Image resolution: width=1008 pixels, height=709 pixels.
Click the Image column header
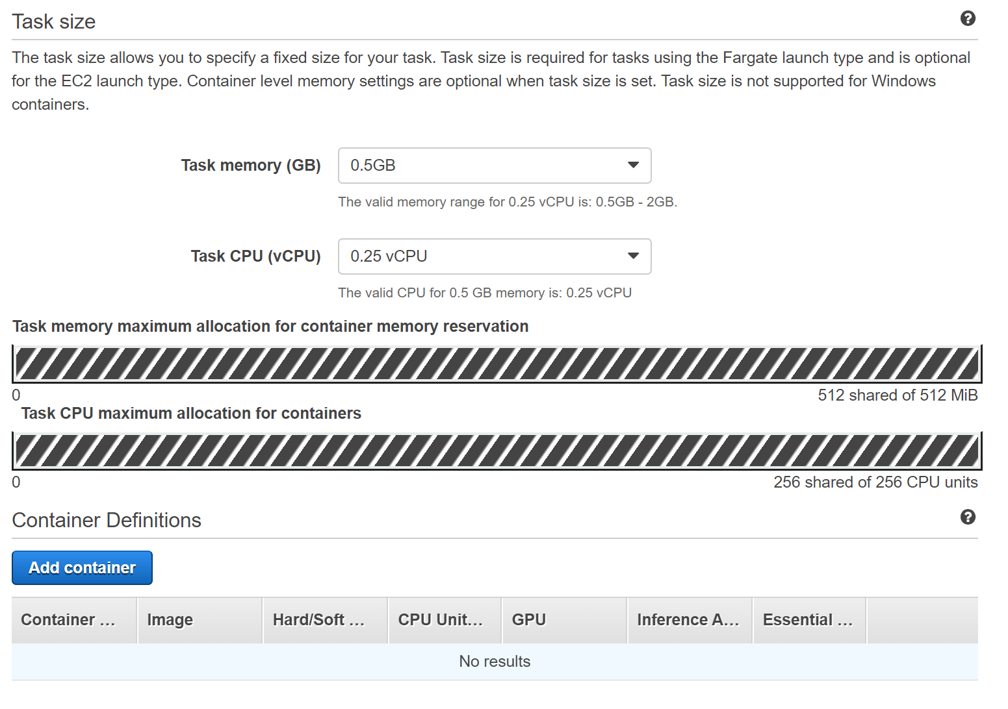(170, 620)
